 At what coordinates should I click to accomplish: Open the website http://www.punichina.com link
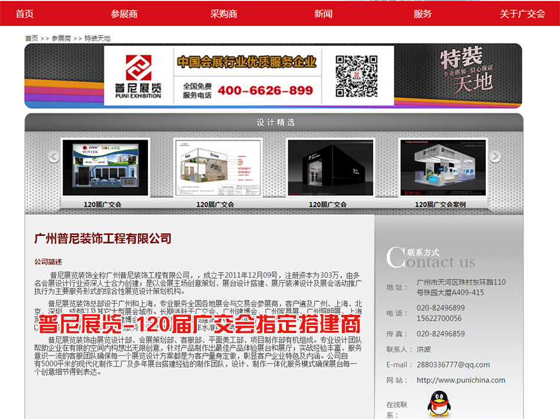click(461, 380)
